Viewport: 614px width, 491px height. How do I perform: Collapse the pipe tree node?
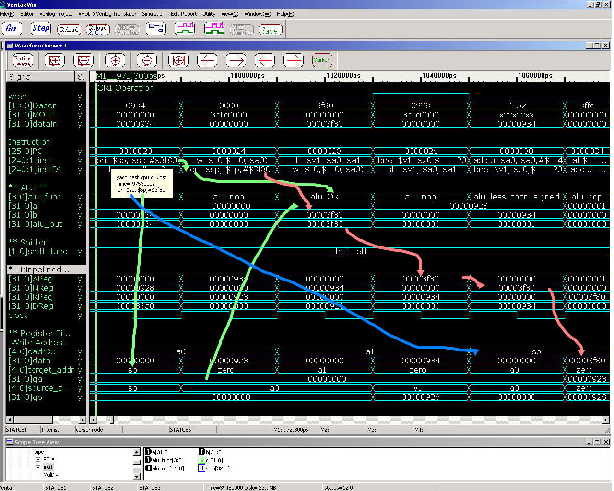pyautogui.click(x=29, y=452)
